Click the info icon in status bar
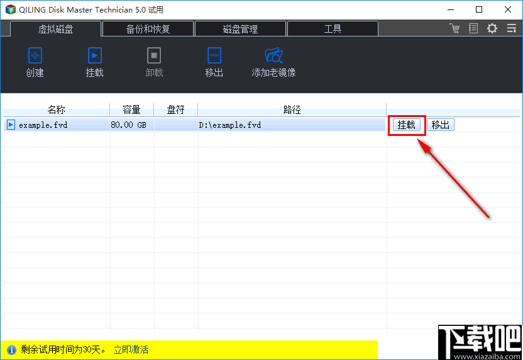The width and height of the screenshot is (523, 360). coord(11,350)
